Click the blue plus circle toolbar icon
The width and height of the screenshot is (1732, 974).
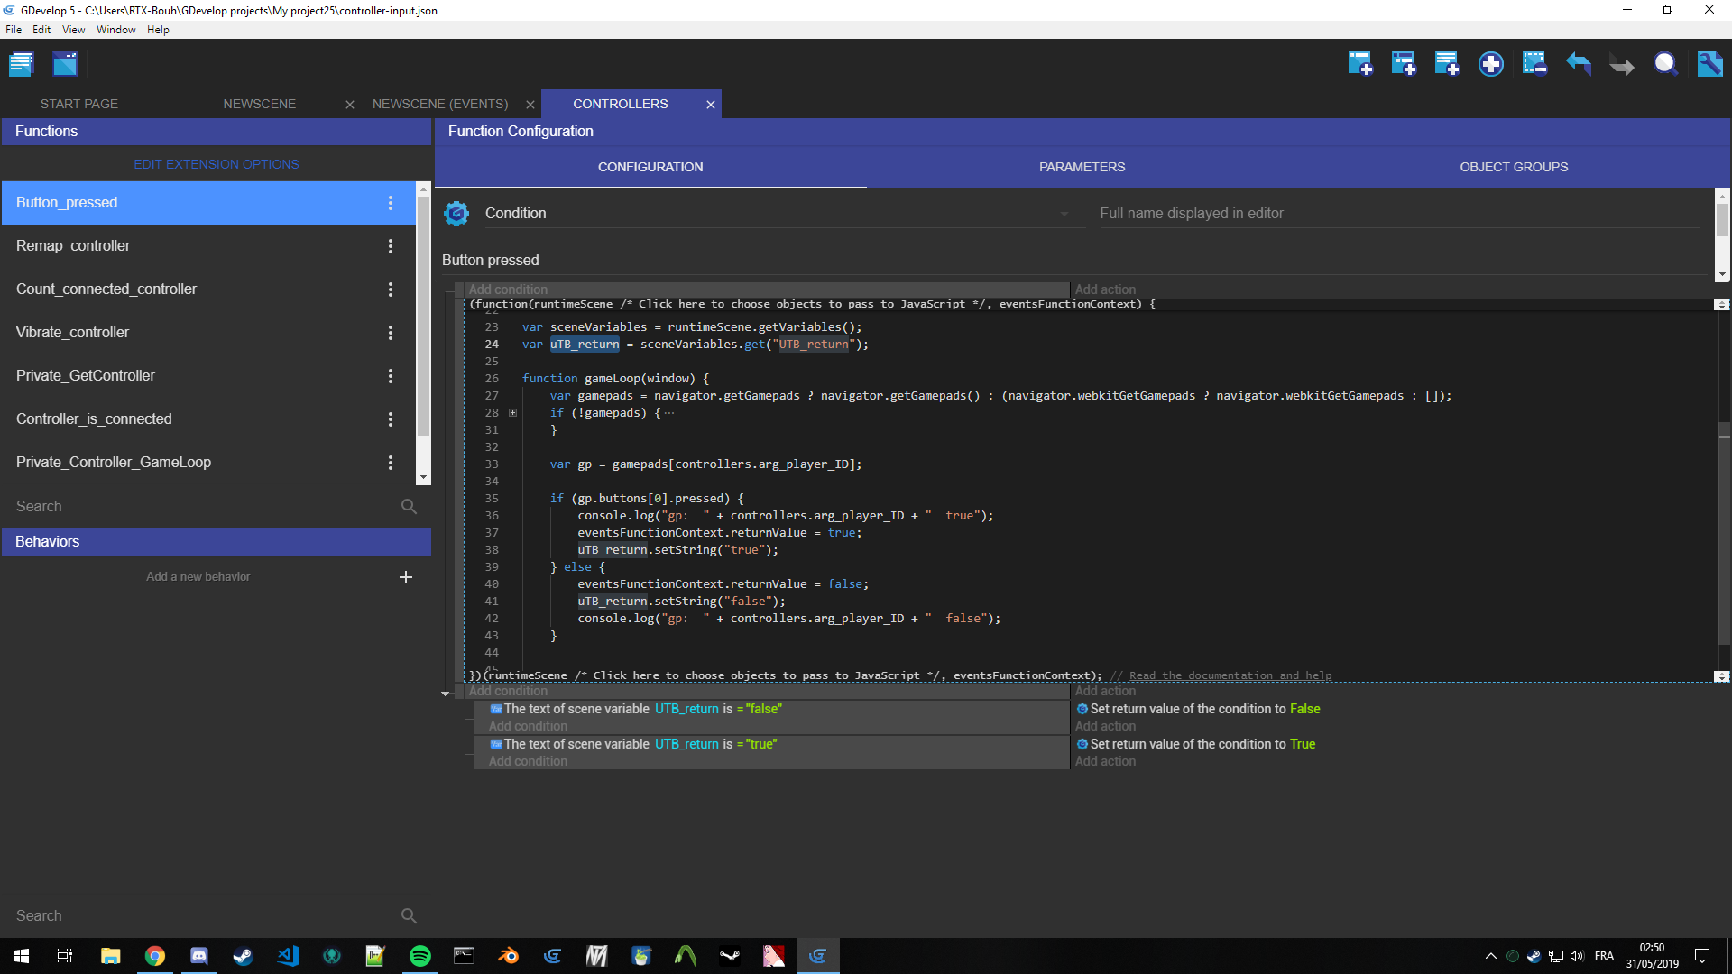(x=1491, y=64)
